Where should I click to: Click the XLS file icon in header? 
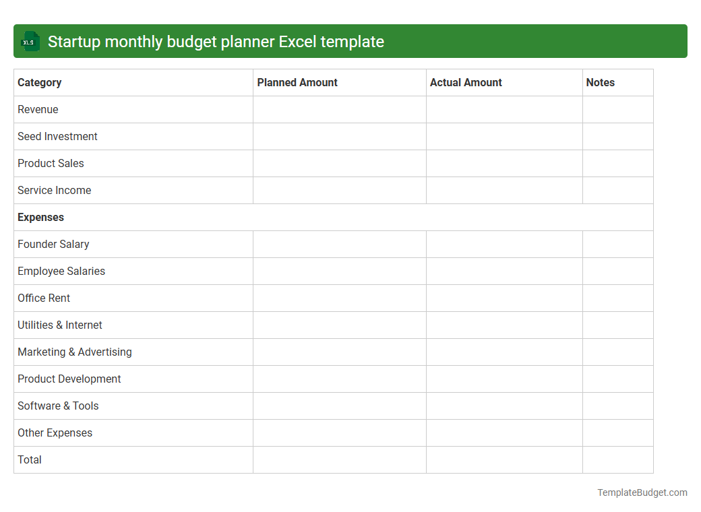click(x=30, y=41)
